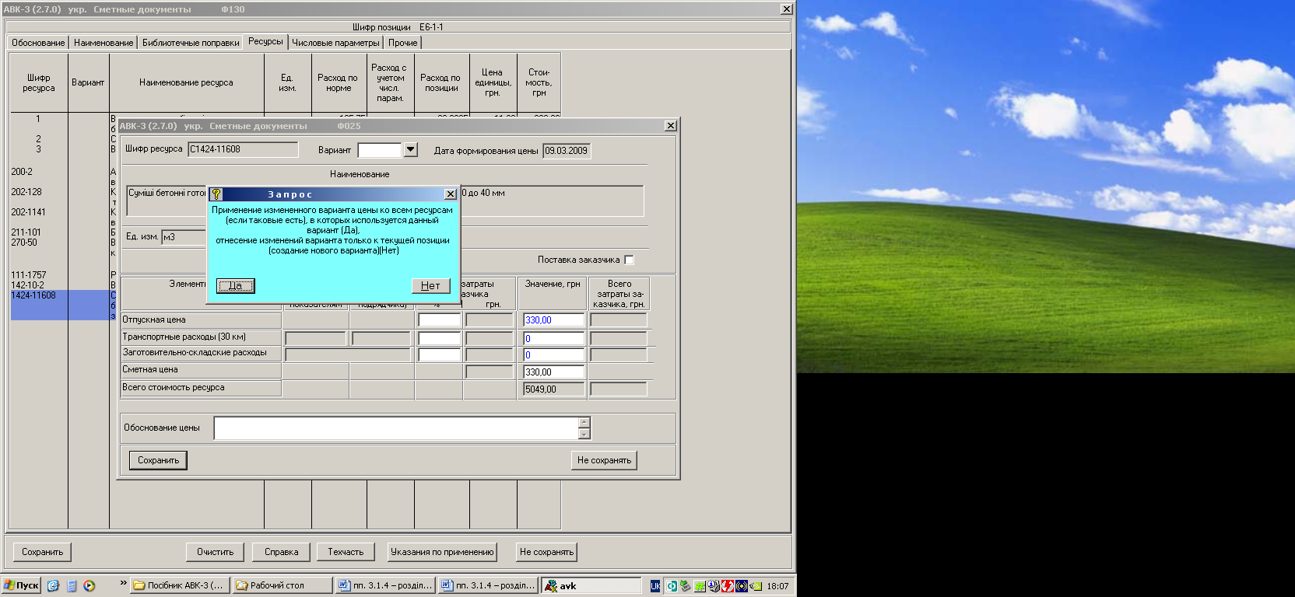Open the Вариант dropdown arrow
This screenshot has width=1295, height=597.
[411, 149]
